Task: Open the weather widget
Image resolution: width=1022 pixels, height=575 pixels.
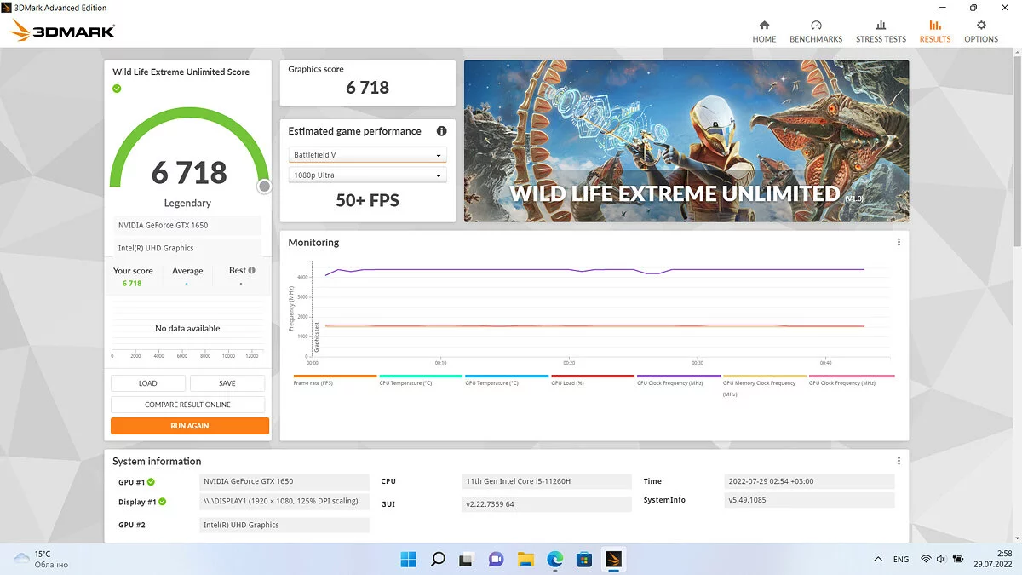Action: coord(41,560)
